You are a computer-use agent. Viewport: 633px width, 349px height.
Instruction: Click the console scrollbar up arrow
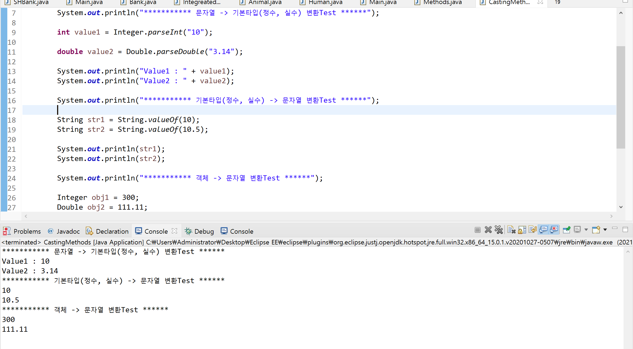(628, 251)
